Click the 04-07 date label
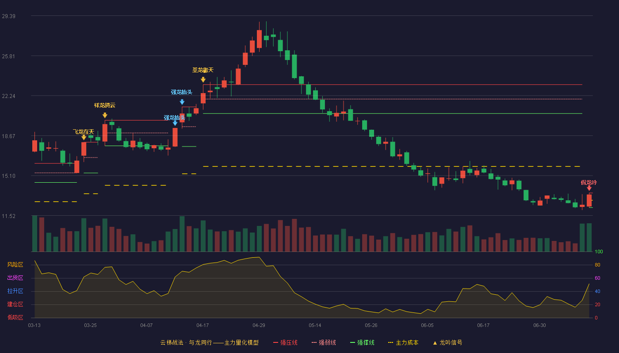 147,325
